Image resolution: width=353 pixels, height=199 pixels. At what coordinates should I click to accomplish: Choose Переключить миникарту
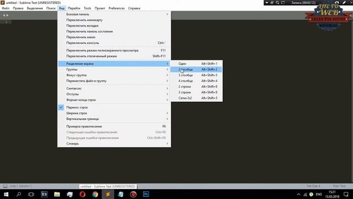pyautogui.click(x=114, y=20)
